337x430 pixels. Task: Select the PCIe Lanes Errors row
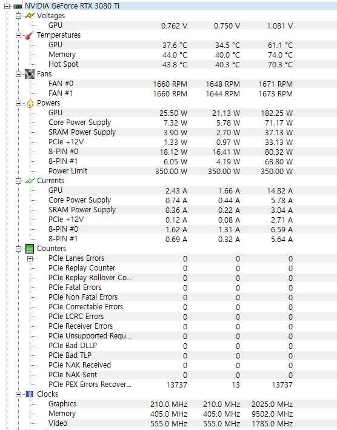(x=192, y=258)
